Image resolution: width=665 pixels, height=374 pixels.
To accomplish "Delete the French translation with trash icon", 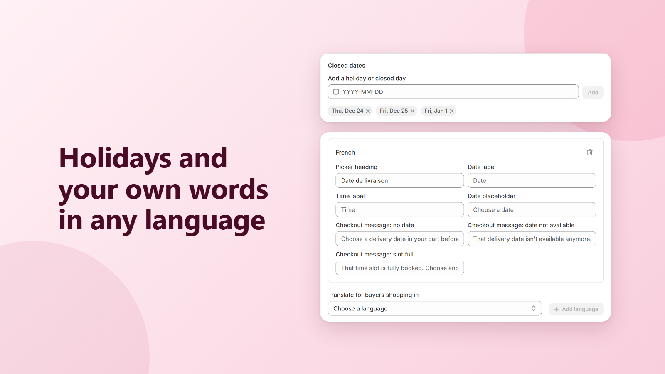I will tap(589, 152).
